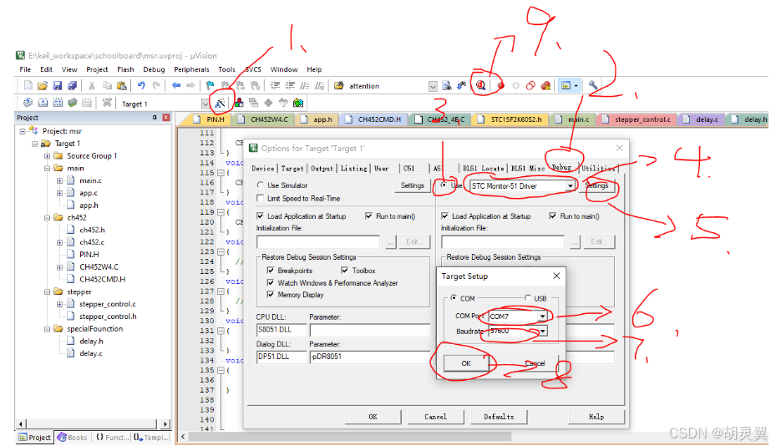
Task: Open Baudrate dropdown
Action: [542, 331]
